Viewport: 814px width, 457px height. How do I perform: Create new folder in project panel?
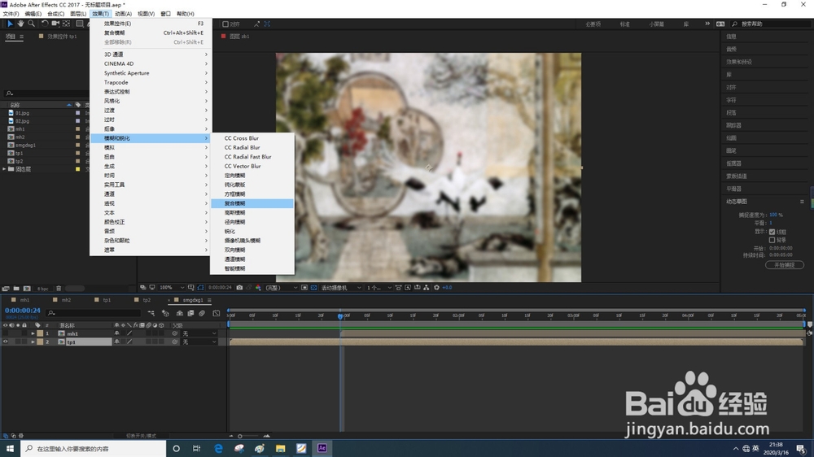point(16,289)
